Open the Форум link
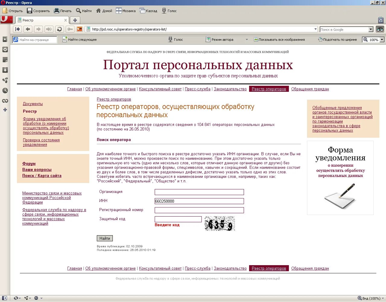The height and width of the screenshot is (302, 386). pos(29,163)
